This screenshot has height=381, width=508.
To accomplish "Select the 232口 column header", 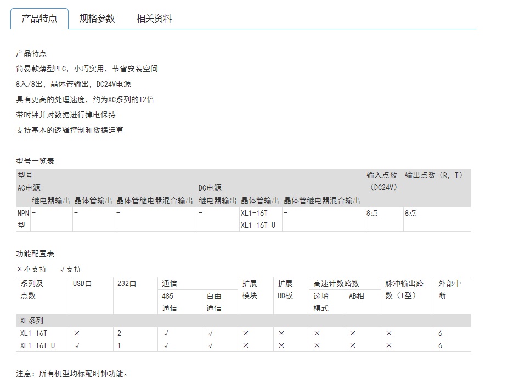I will click(127, 284).
